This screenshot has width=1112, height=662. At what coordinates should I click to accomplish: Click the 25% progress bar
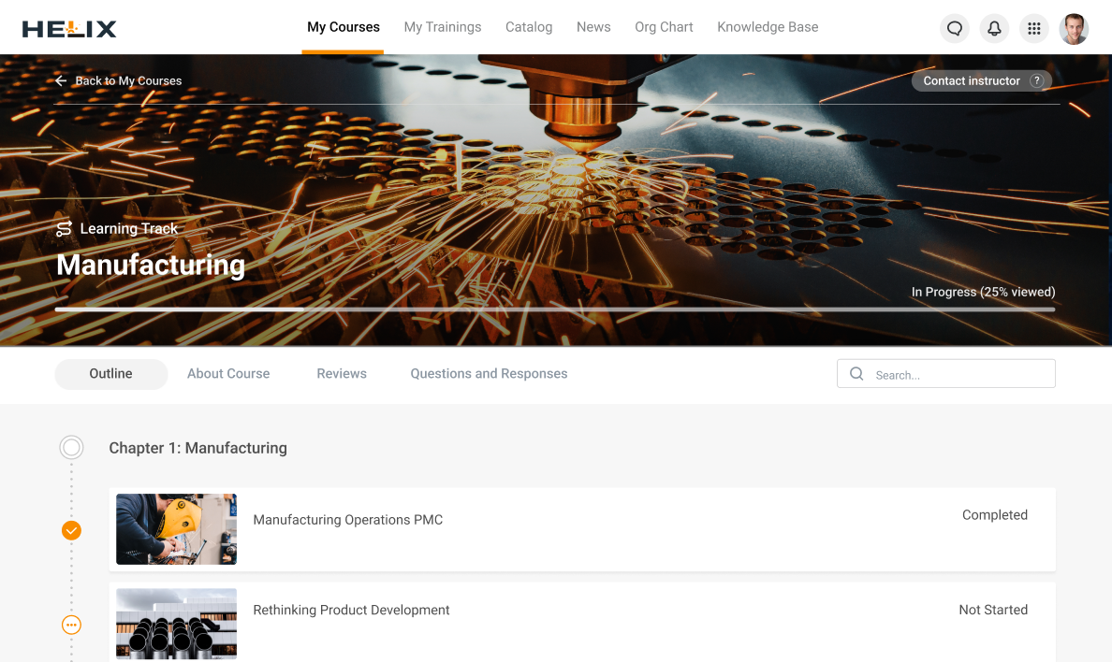coord(556,308)
